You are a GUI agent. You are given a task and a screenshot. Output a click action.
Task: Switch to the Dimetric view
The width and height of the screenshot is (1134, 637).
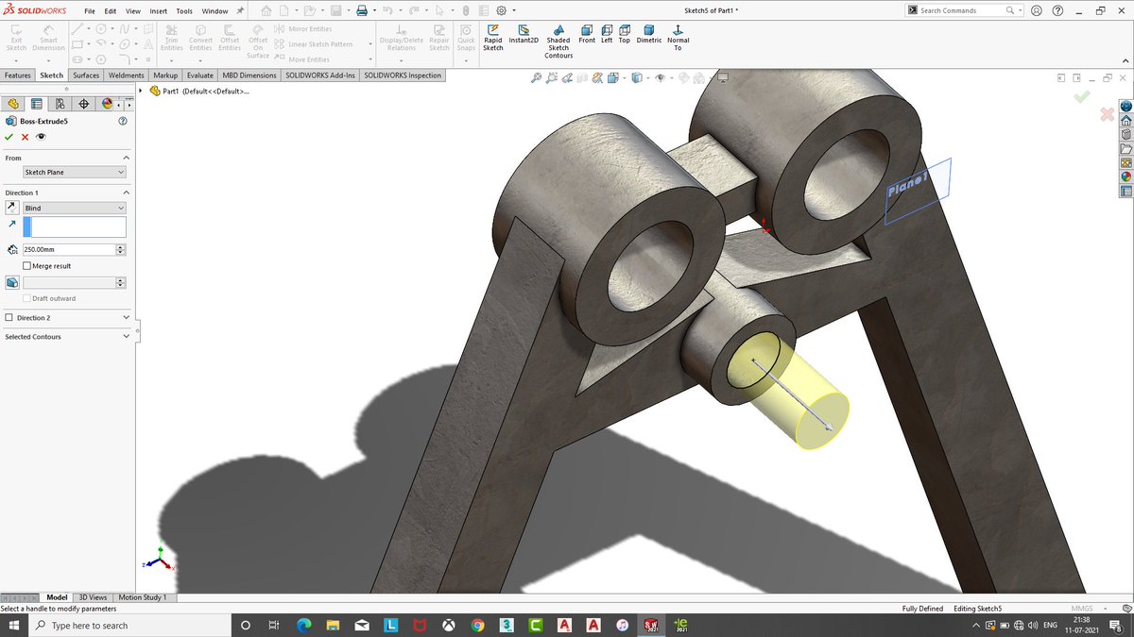pos(649,35)
